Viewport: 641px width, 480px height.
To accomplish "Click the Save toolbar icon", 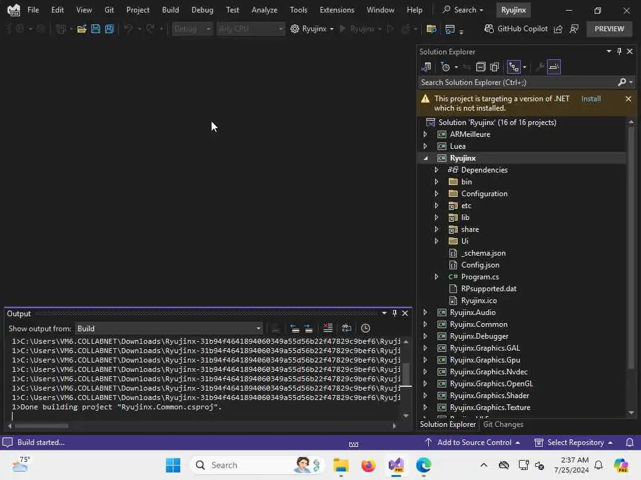I will 96,29.
